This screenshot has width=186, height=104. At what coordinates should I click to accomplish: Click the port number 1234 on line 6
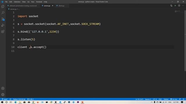53,32
